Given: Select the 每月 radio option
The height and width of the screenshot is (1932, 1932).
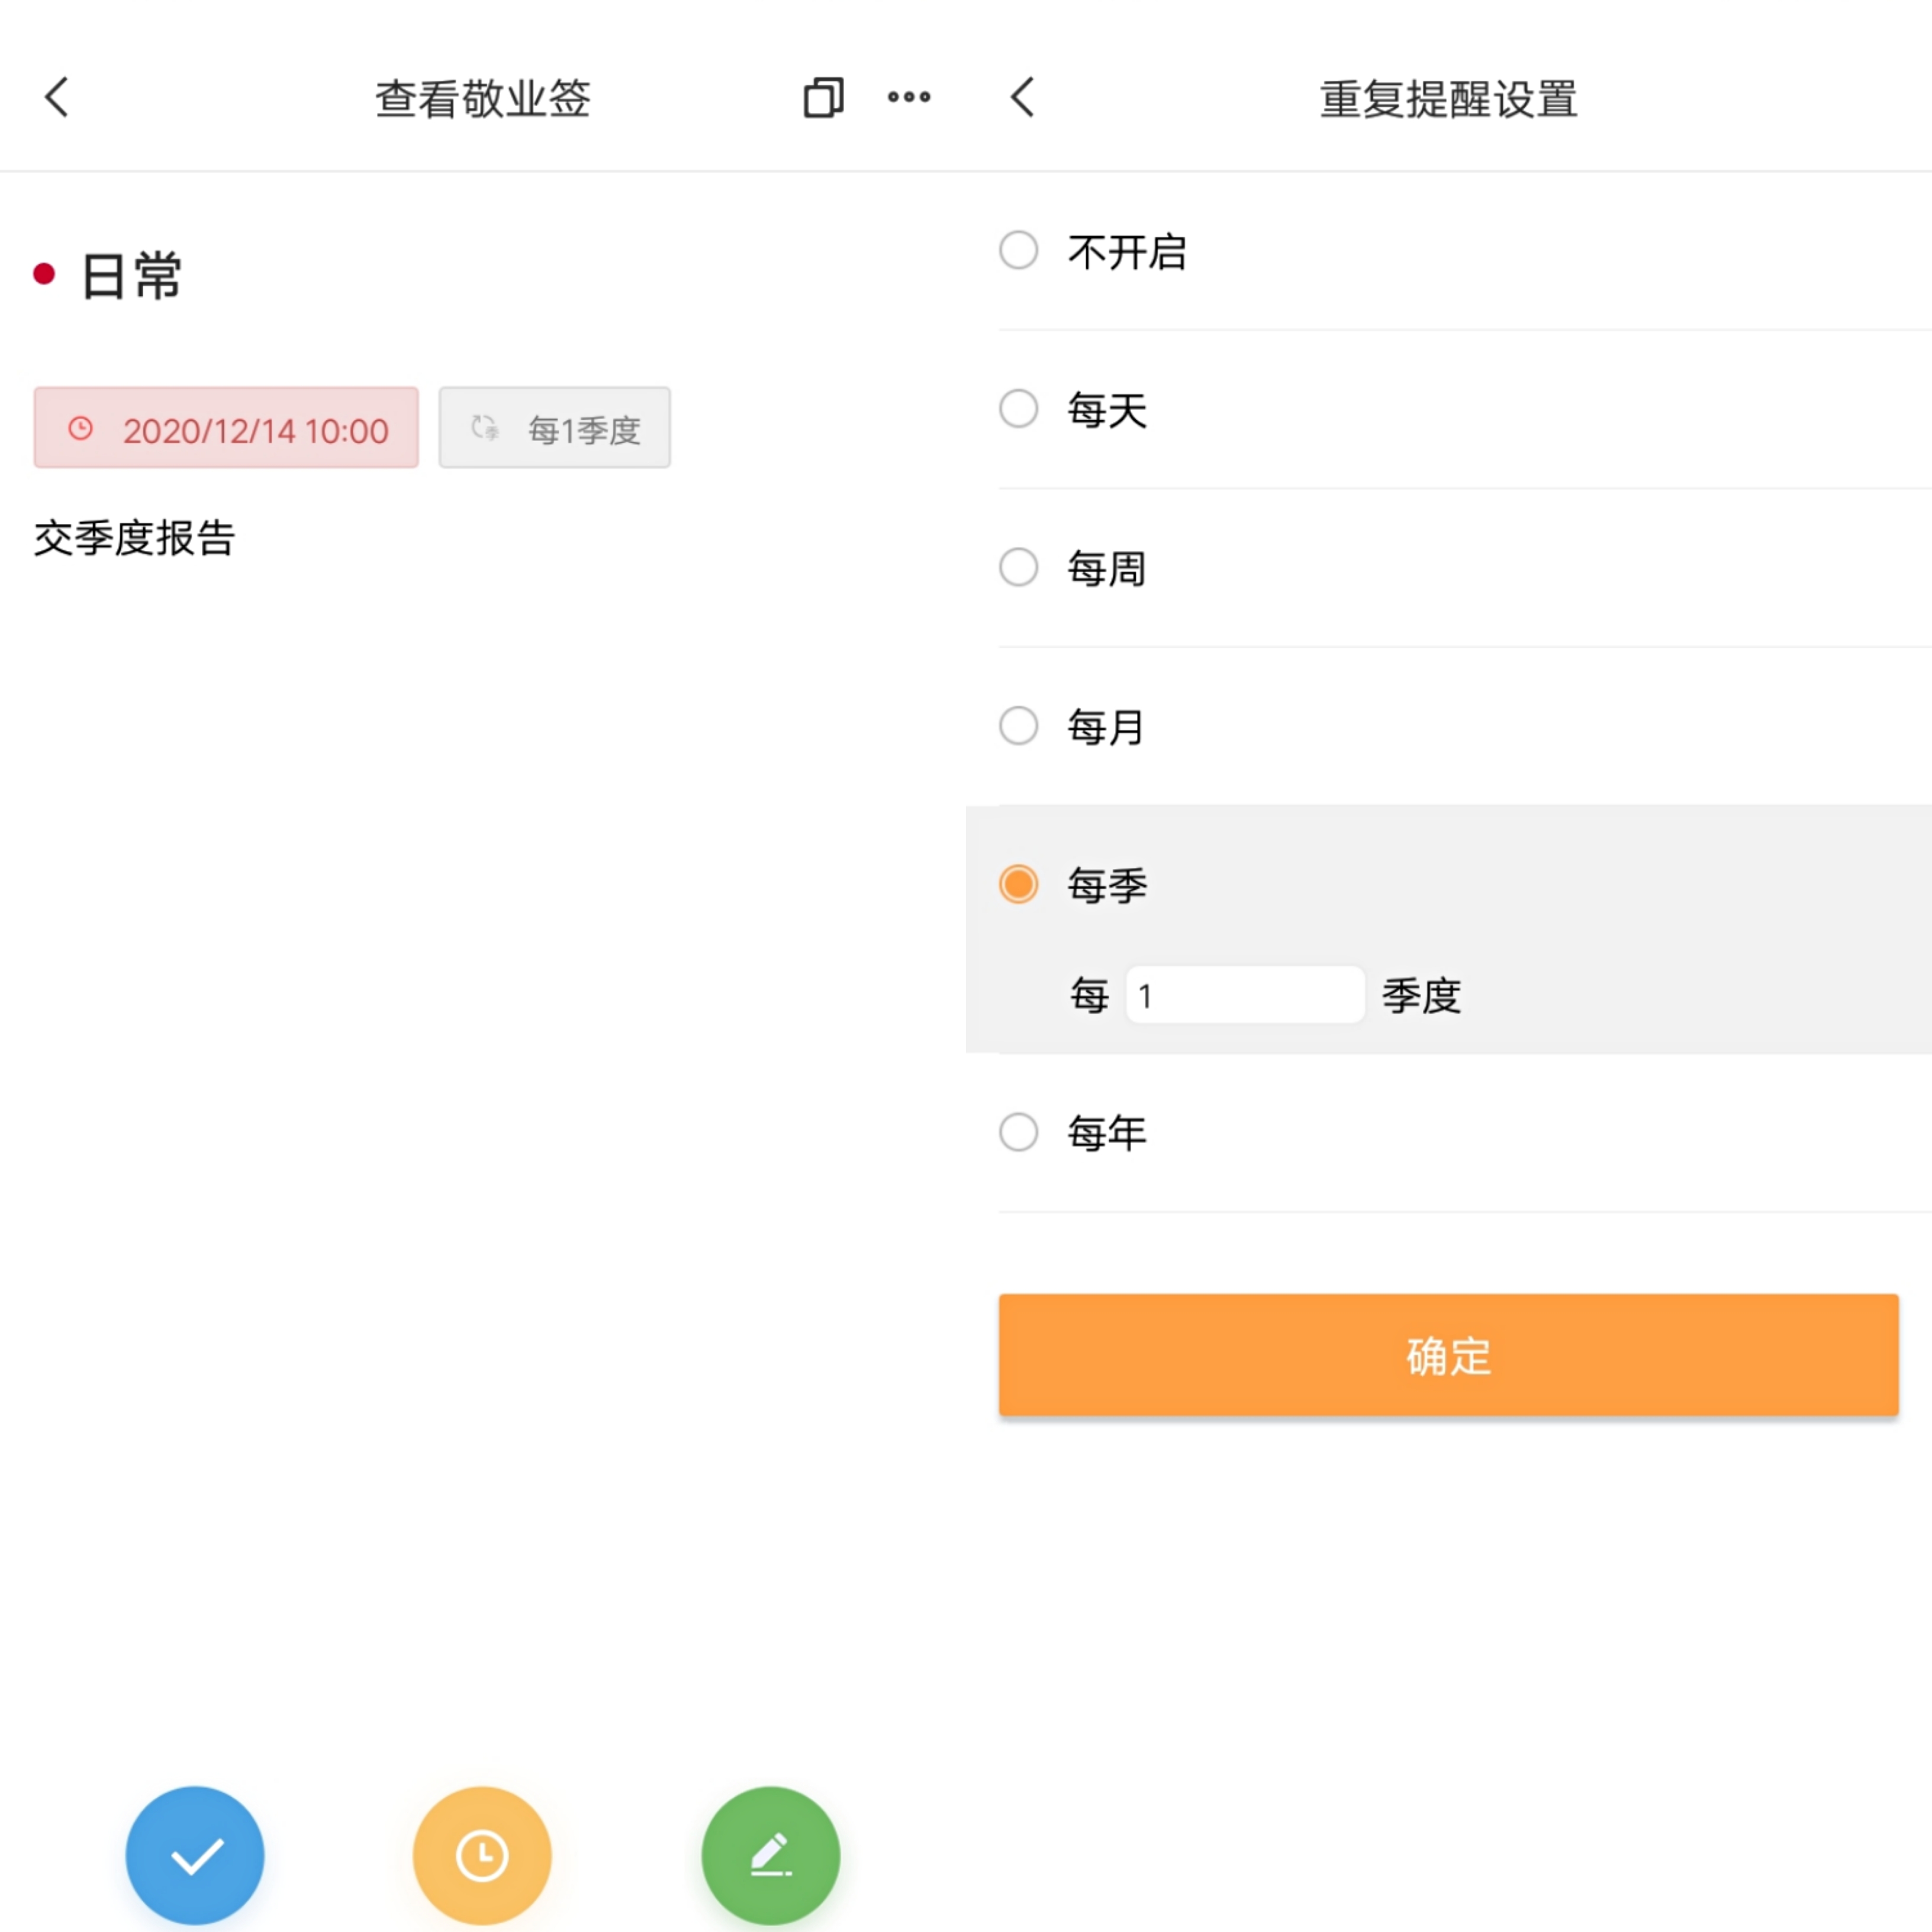Looking at the screenshot, I should [1019, 725].
